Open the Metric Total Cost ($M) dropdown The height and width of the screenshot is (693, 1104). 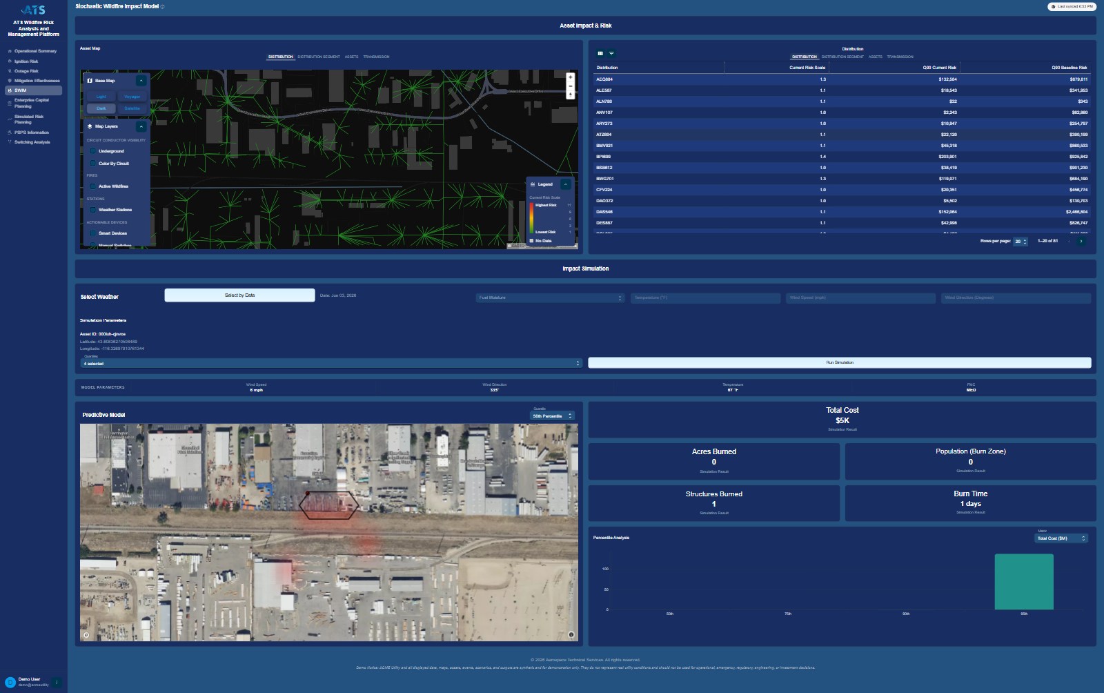coord(1062,538)
